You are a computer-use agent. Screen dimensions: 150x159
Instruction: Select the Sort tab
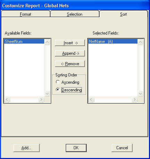pyautogui.click(x=124, y=14)
